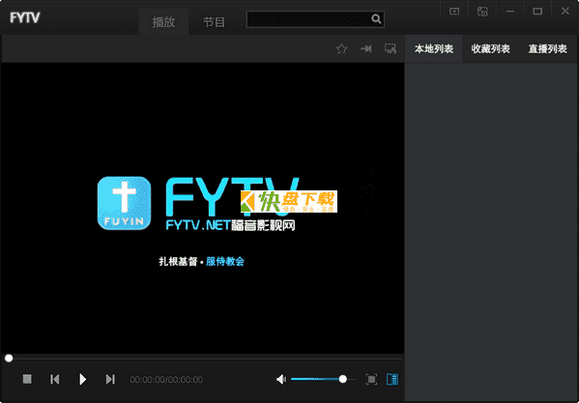Open the 节目 tab

tap(215, 22)
